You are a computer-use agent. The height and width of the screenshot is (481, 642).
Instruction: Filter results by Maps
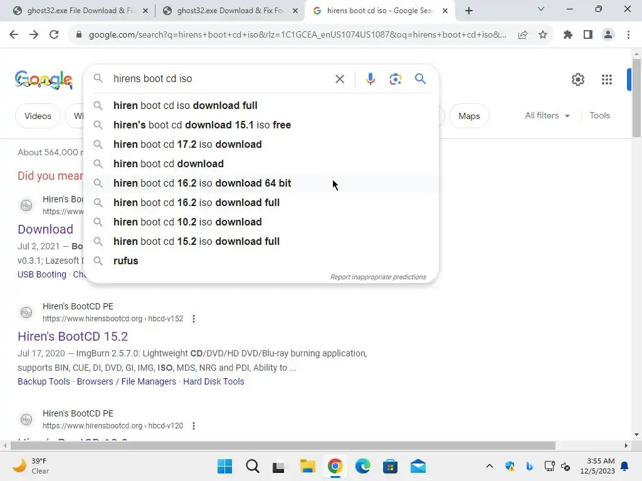(x=469, y=116)
